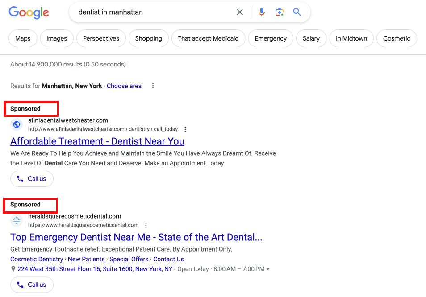The width and height of the screenshot is (426, 297).
Task: Open the 224 West 35th Street address link
Action: 95,269
